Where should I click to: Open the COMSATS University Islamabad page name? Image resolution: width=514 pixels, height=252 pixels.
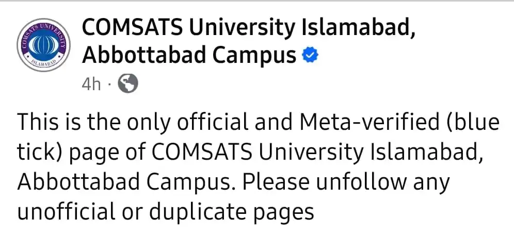click(x=249, y=28)
